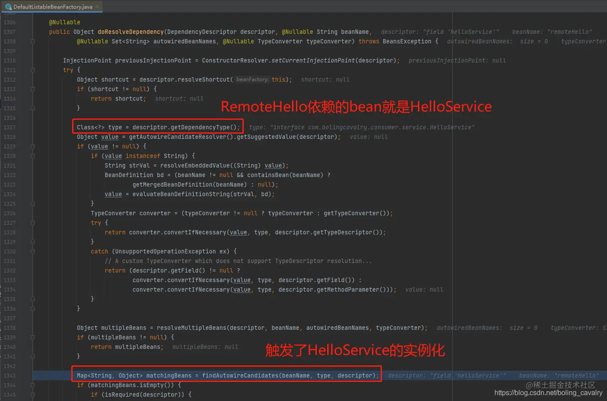607x401 pixels.
Task: Click the 'throws BeansException' clause
Action: click(395, 42)
